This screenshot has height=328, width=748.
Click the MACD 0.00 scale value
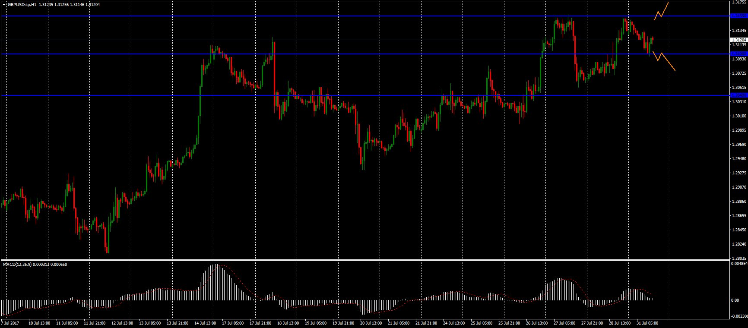pyautogui.click(x=734, y=300)
